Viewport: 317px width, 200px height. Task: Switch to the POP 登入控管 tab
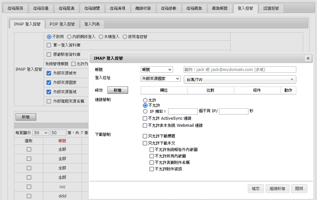(x=63, y=24)
